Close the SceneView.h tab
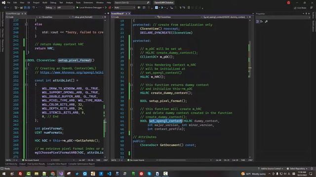Image resolution: width=316 pixels, height=177 pixels. (129, 13)
